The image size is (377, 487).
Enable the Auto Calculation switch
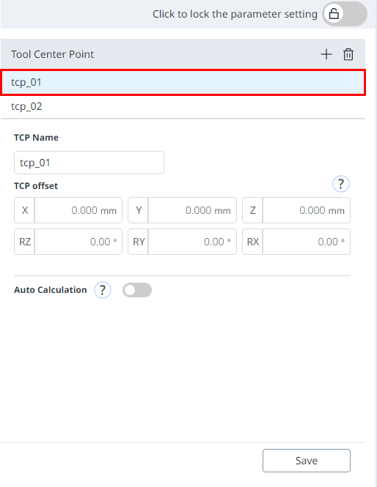point(137,290)
